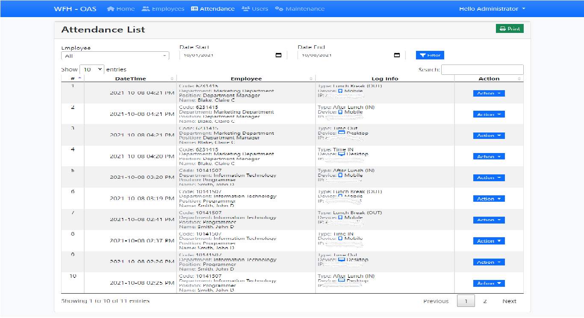
Task: Apply the date range Filter button
Action: pyautogui.click(x=430, y=55)
